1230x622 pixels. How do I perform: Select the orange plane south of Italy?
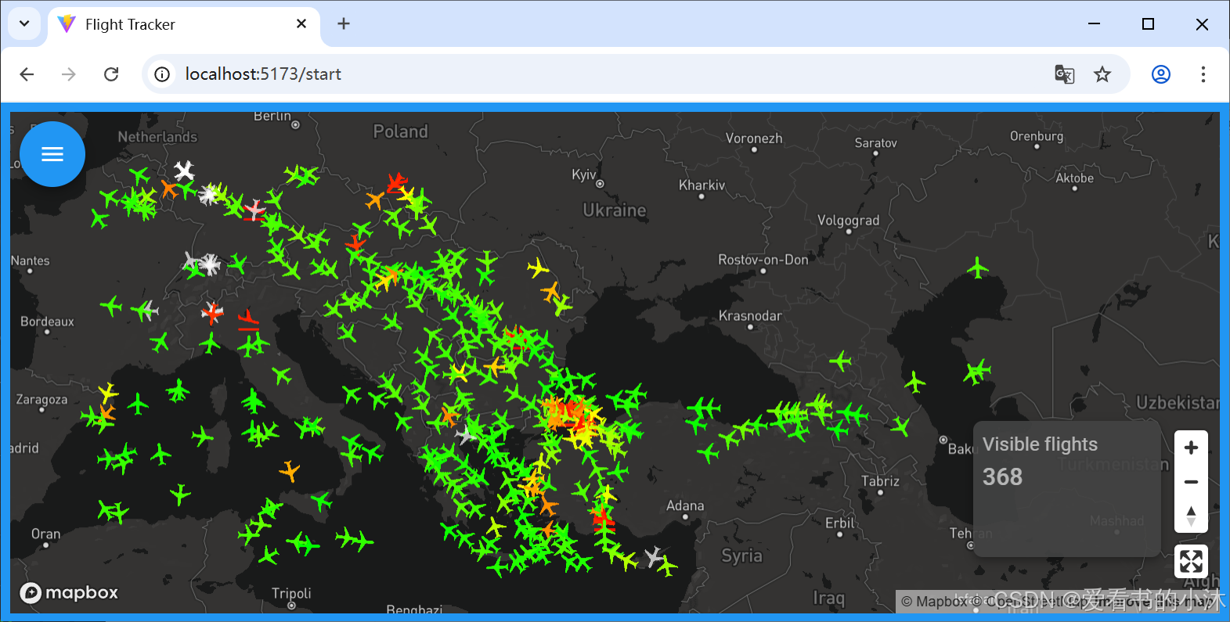click(290, 471)
